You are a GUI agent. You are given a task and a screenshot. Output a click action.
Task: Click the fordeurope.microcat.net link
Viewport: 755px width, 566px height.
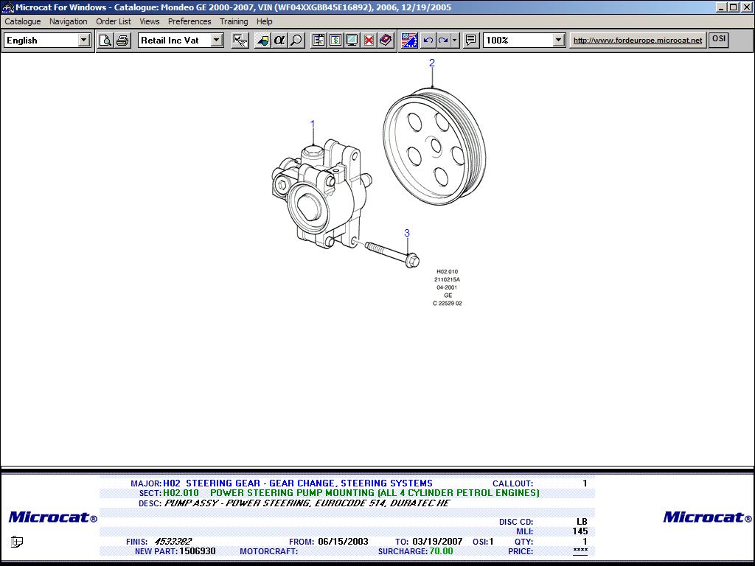click(x=638, y=41)
